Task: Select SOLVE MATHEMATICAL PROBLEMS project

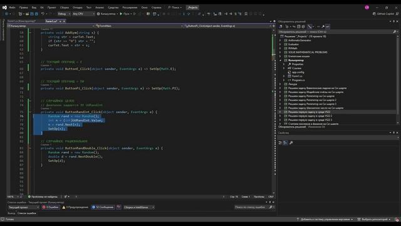Action: pyautogui.click(x=308, y=52)
